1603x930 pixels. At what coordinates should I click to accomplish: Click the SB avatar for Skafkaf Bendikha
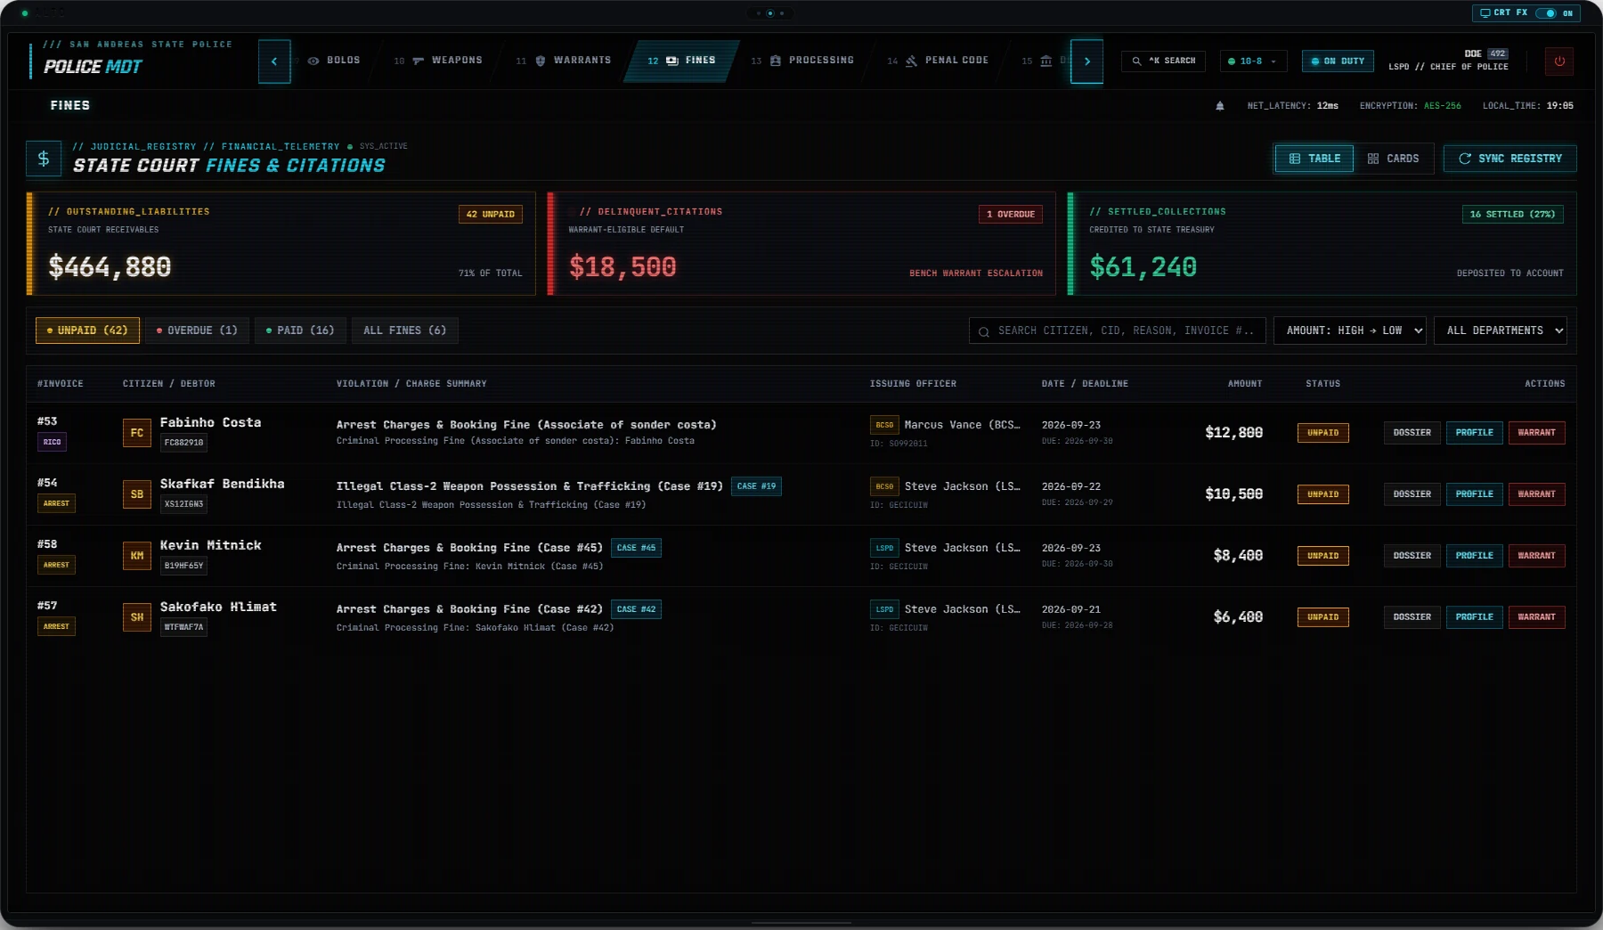(137, 494)
